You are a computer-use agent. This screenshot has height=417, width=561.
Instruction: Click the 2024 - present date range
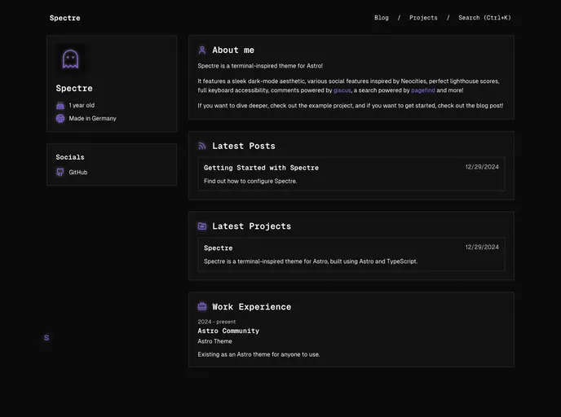[x=216, y=322]
